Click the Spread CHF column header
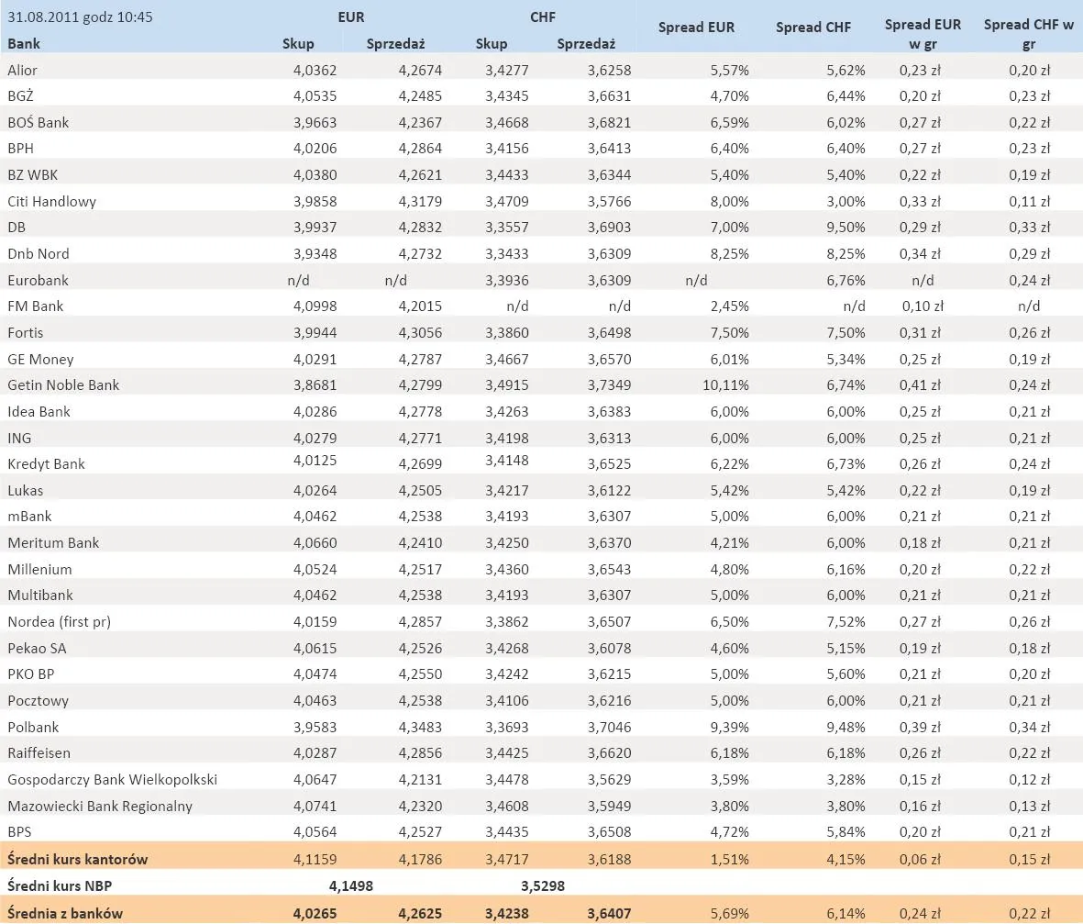Screen dimensions: 1083x924 (x=813, y=28)
